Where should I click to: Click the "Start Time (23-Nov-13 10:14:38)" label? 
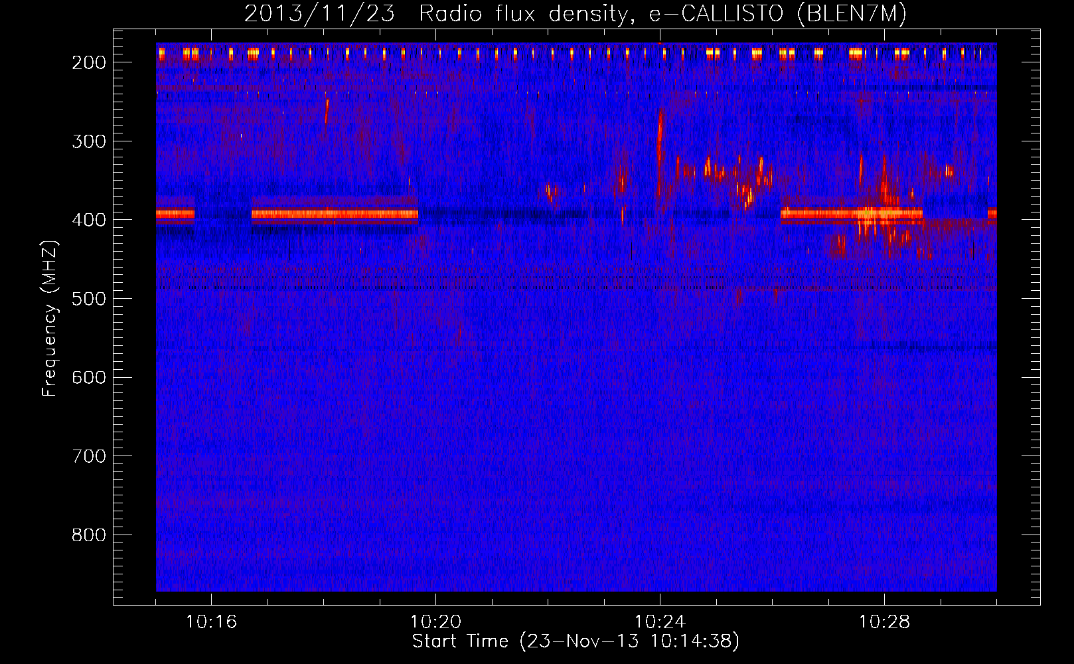point(575,641)
